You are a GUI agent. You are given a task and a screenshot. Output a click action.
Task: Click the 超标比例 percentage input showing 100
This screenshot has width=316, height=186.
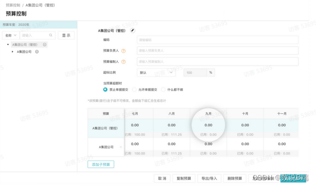point(195,72)
